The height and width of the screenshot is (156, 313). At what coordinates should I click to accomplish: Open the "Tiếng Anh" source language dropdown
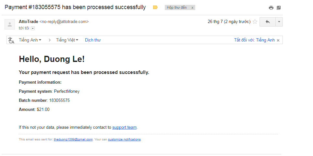[x=30, y=40]
